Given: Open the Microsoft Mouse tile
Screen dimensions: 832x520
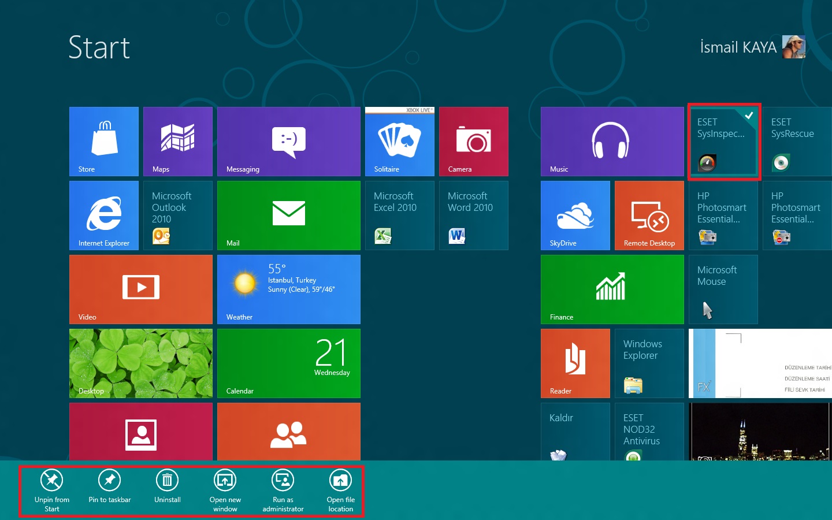Looking at the screenshot, I should click(723, 289).
